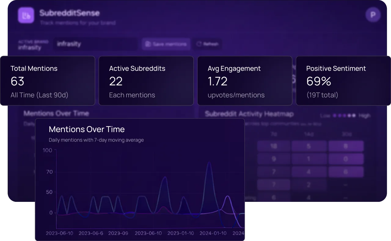This screenshot has height=241, width=391.
Task: Click the "Each mentions" caption
Action: 132,95
